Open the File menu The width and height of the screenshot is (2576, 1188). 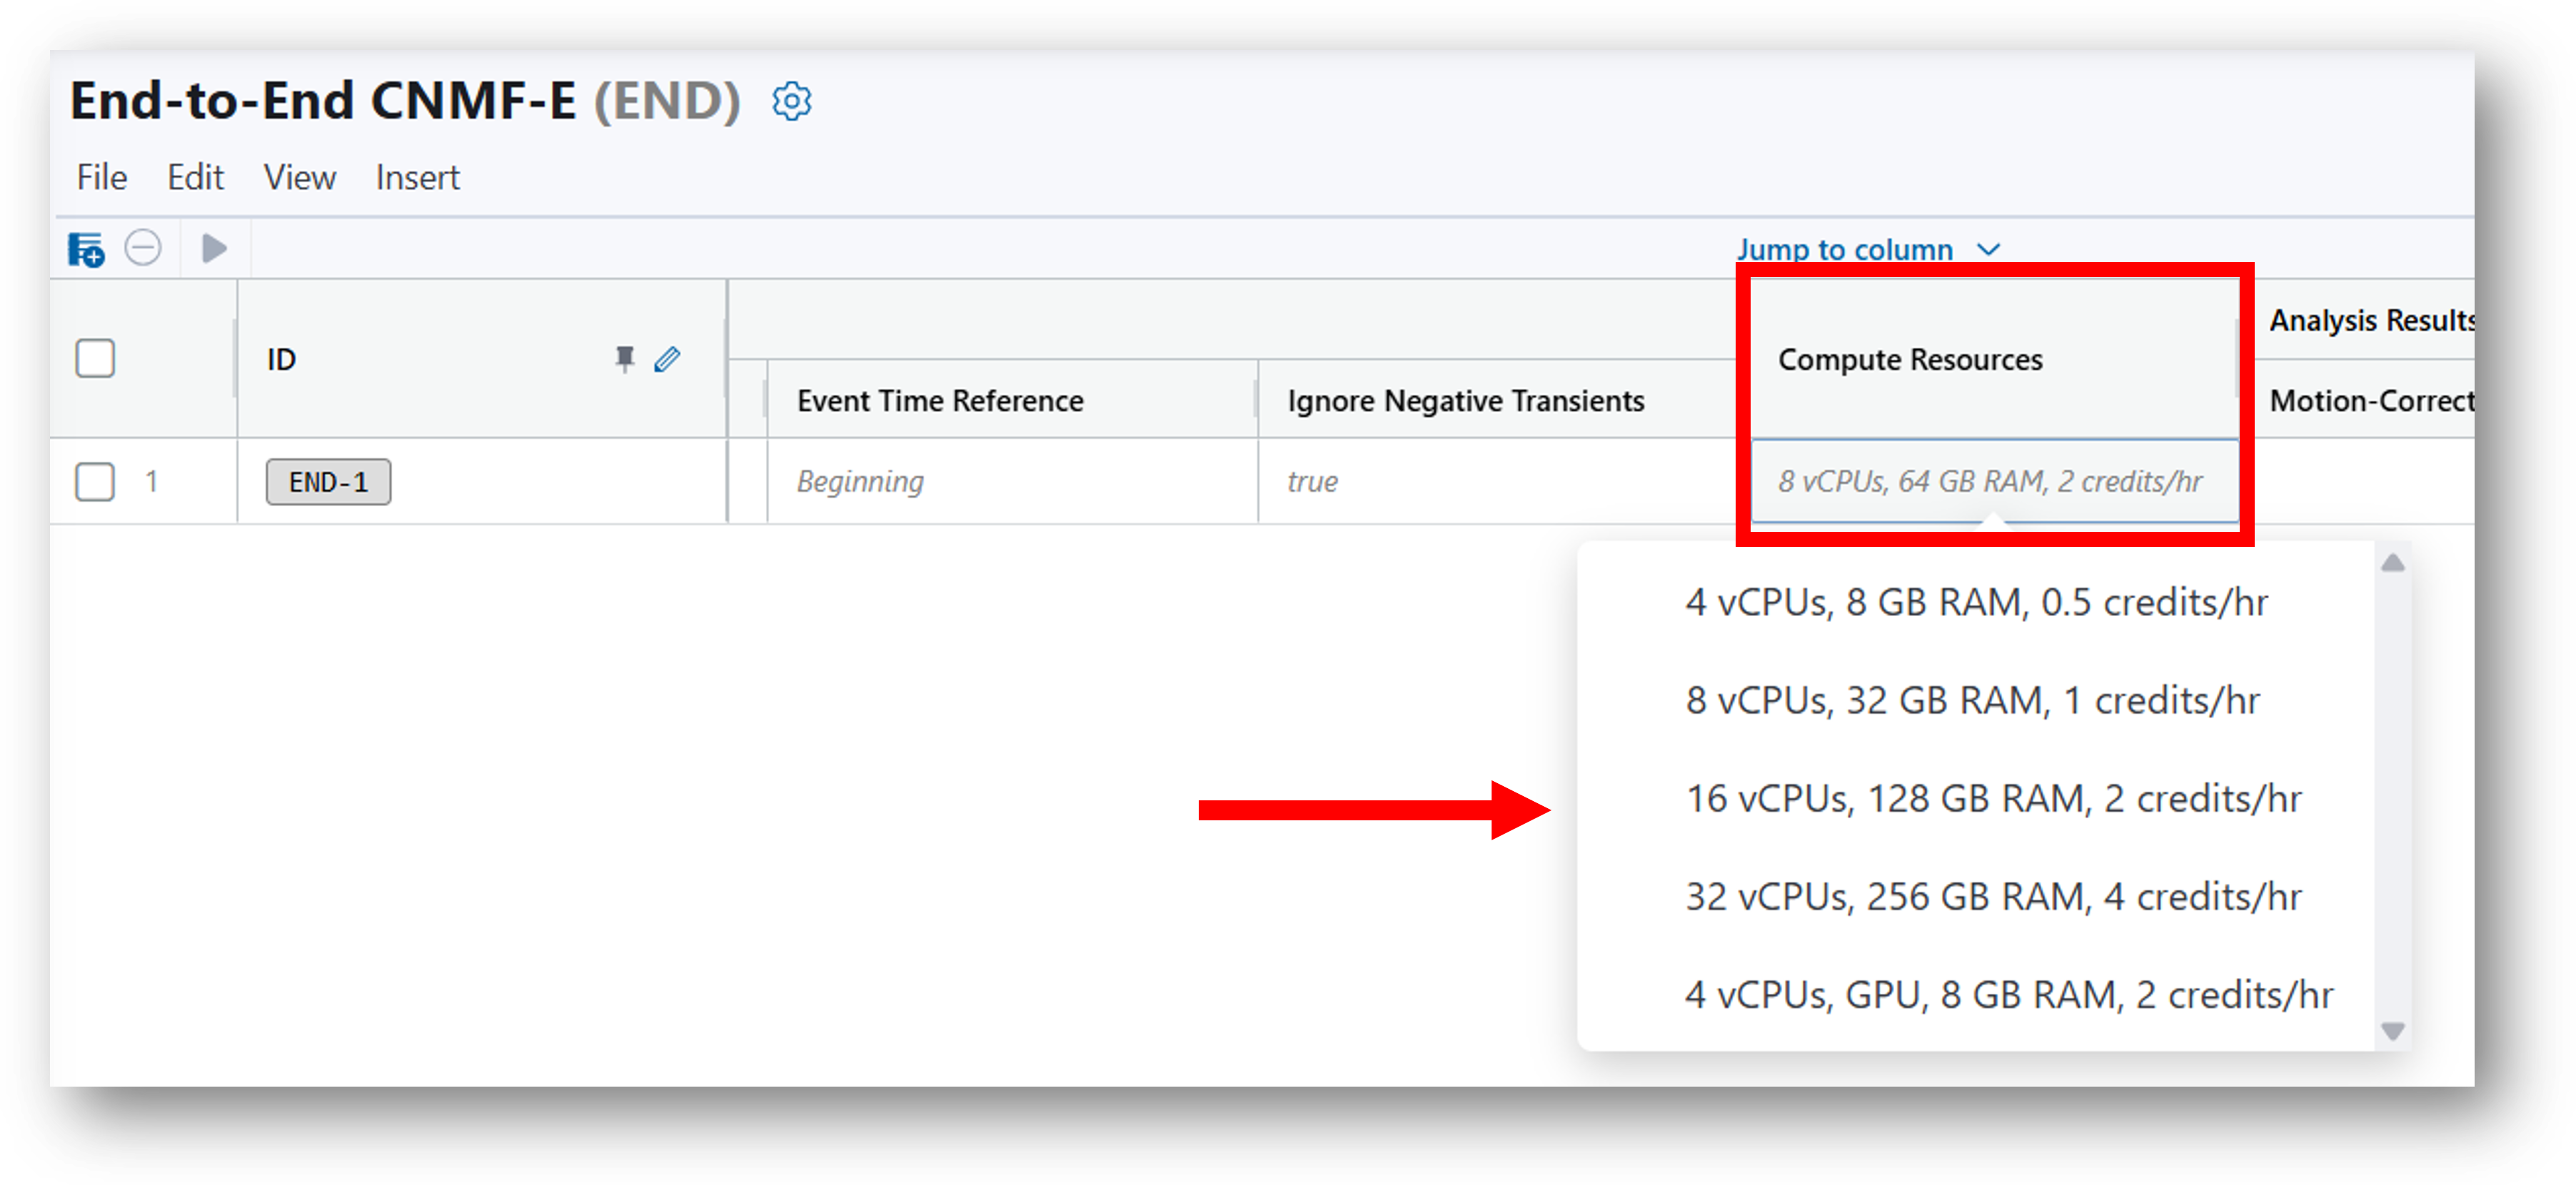[102, 177]
